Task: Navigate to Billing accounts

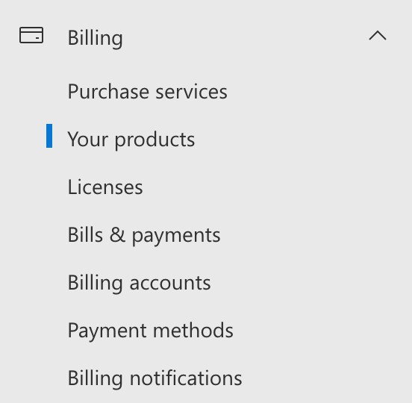Action: 140,283
